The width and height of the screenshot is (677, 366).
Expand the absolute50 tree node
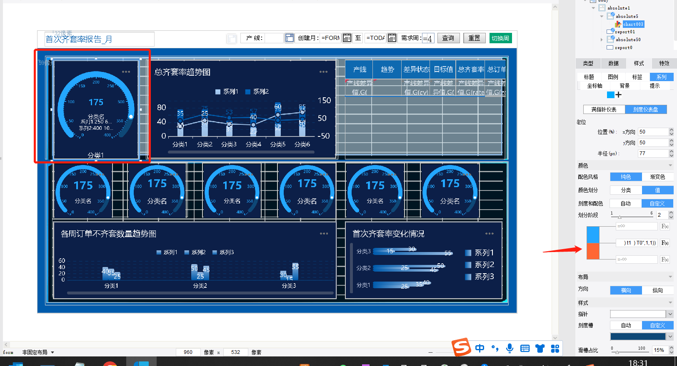pos(602,40)
